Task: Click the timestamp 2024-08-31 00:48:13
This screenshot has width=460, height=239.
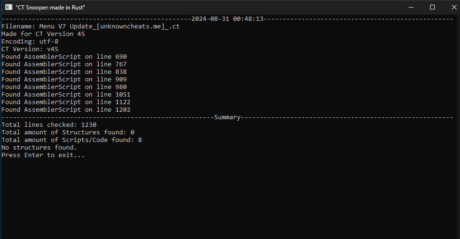Action: tap(227, 19)
